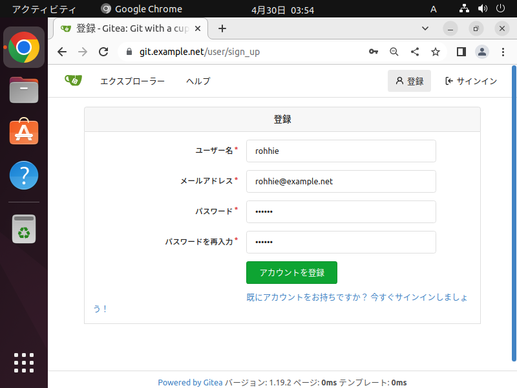Focus the パスワード field

341,212
